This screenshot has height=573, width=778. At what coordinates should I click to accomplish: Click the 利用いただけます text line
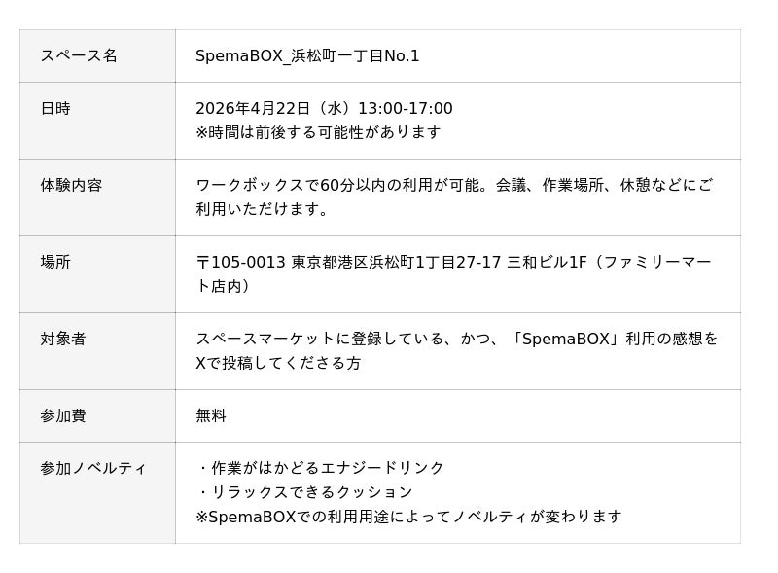click(263, 209)
